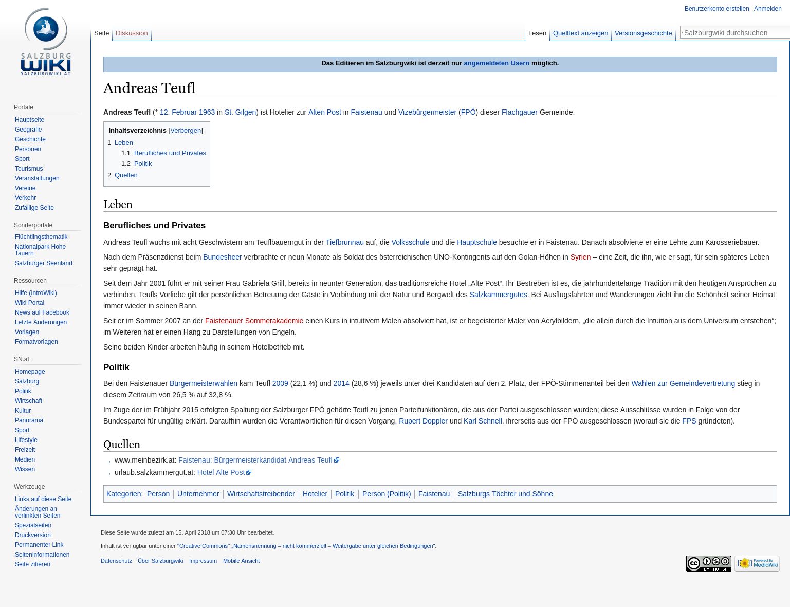Open the Hauptschule link

476,242
